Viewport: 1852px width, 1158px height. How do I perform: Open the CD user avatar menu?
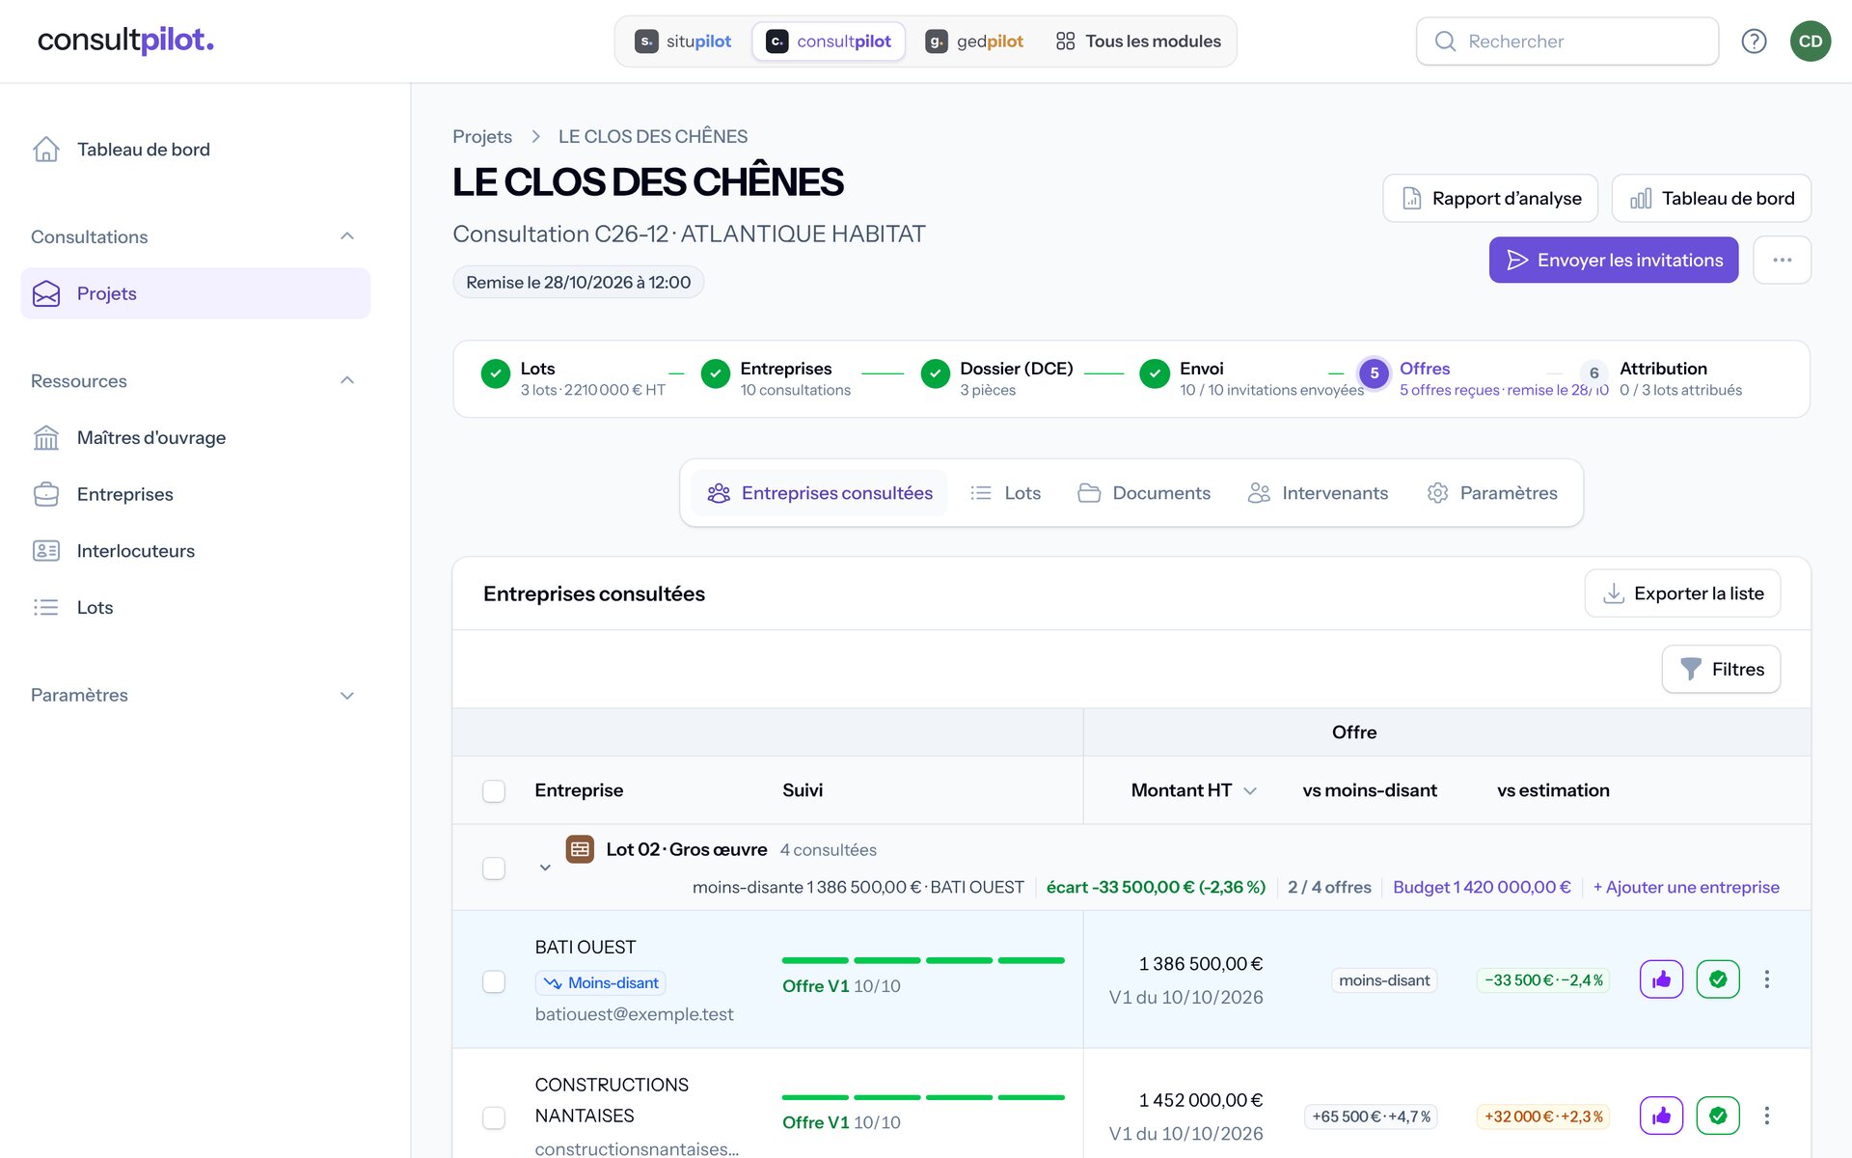coord(1811,41)
